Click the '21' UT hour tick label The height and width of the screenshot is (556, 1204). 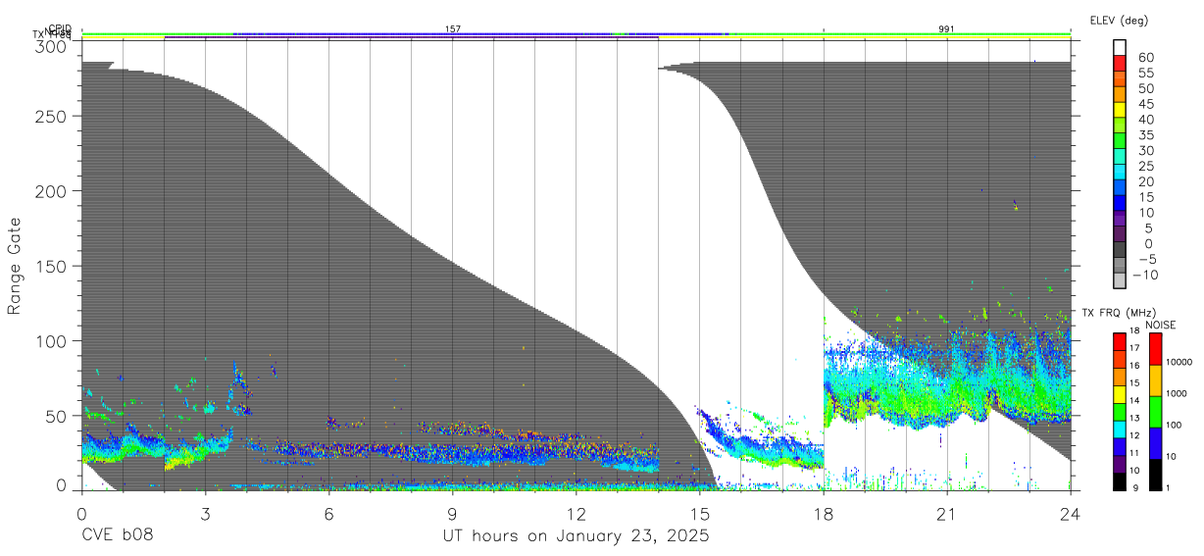pos(947,514)
